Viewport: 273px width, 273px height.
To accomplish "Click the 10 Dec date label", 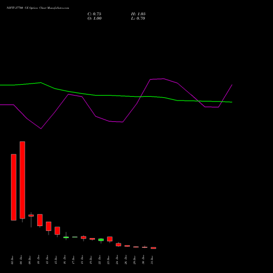I will 38,260.
